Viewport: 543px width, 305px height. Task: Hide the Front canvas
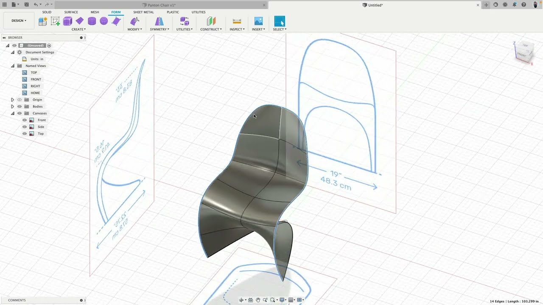click(25, 120)
